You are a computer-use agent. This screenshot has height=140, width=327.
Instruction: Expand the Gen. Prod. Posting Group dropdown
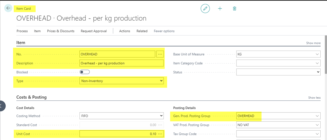pyautogui.click(x=317, y=116)
